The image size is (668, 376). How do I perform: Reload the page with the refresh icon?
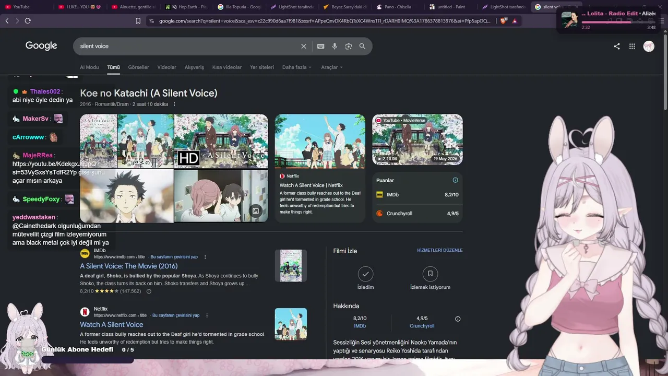click(28, 21)
